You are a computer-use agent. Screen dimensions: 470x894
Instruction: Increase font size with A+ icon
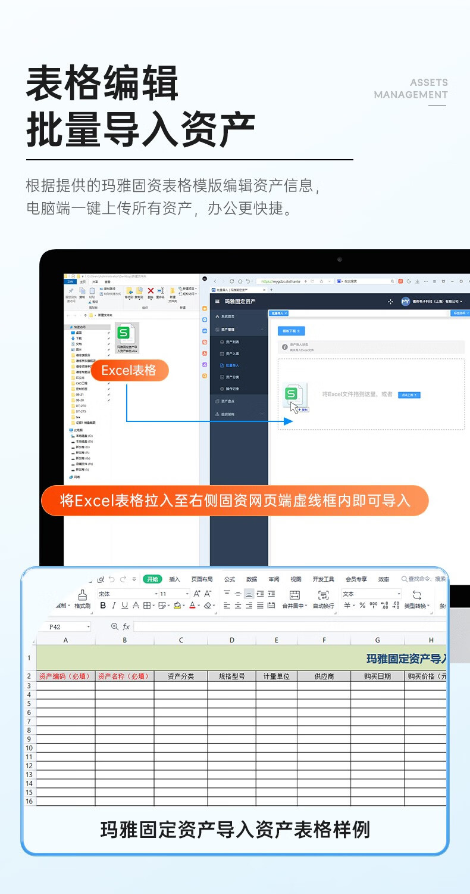tap(197, 594)
